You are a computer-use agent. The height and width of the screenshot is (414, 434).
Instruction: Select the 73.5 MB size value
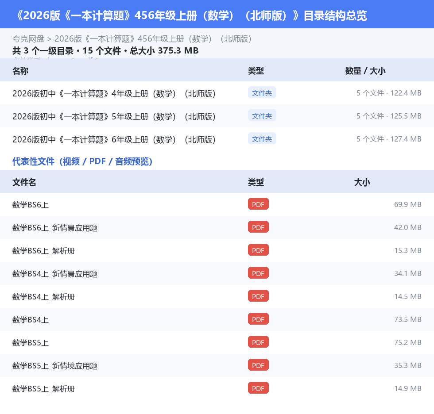tap(408, 319)
